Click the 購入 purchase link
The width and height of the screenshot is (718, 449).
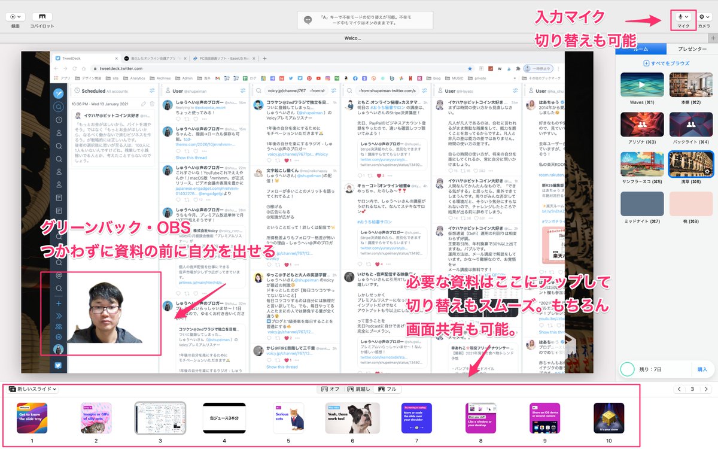pyautogui.click(x=702, y=369)
